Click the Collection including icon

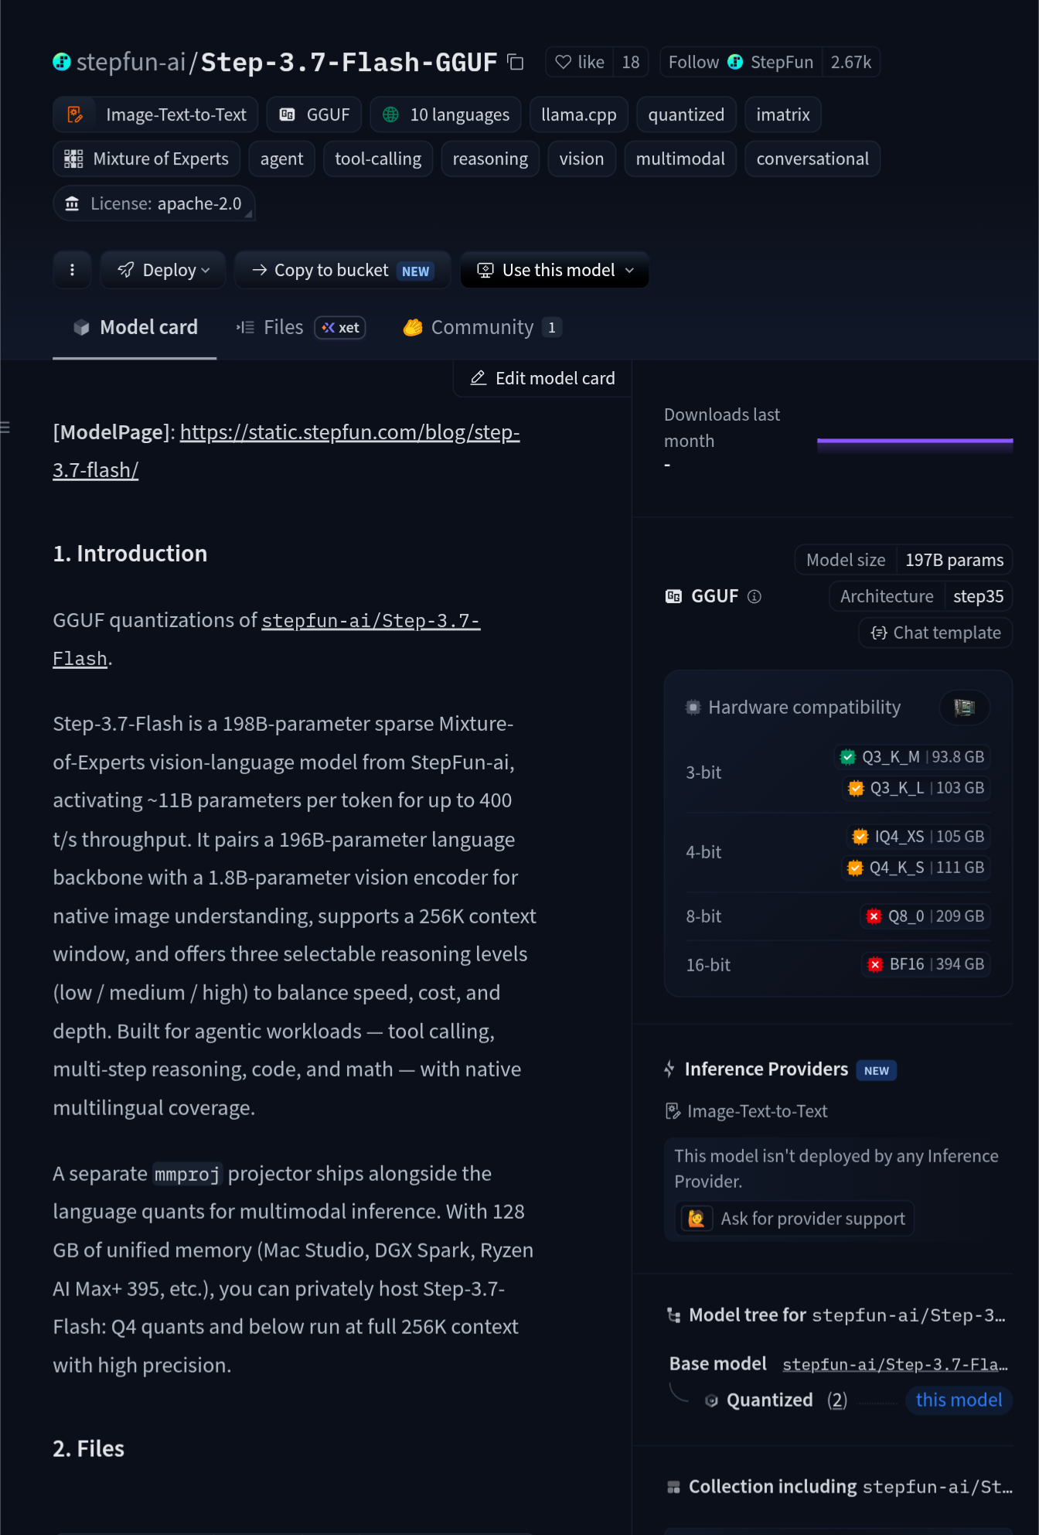pyautogui.click(x=673, y=1487)
